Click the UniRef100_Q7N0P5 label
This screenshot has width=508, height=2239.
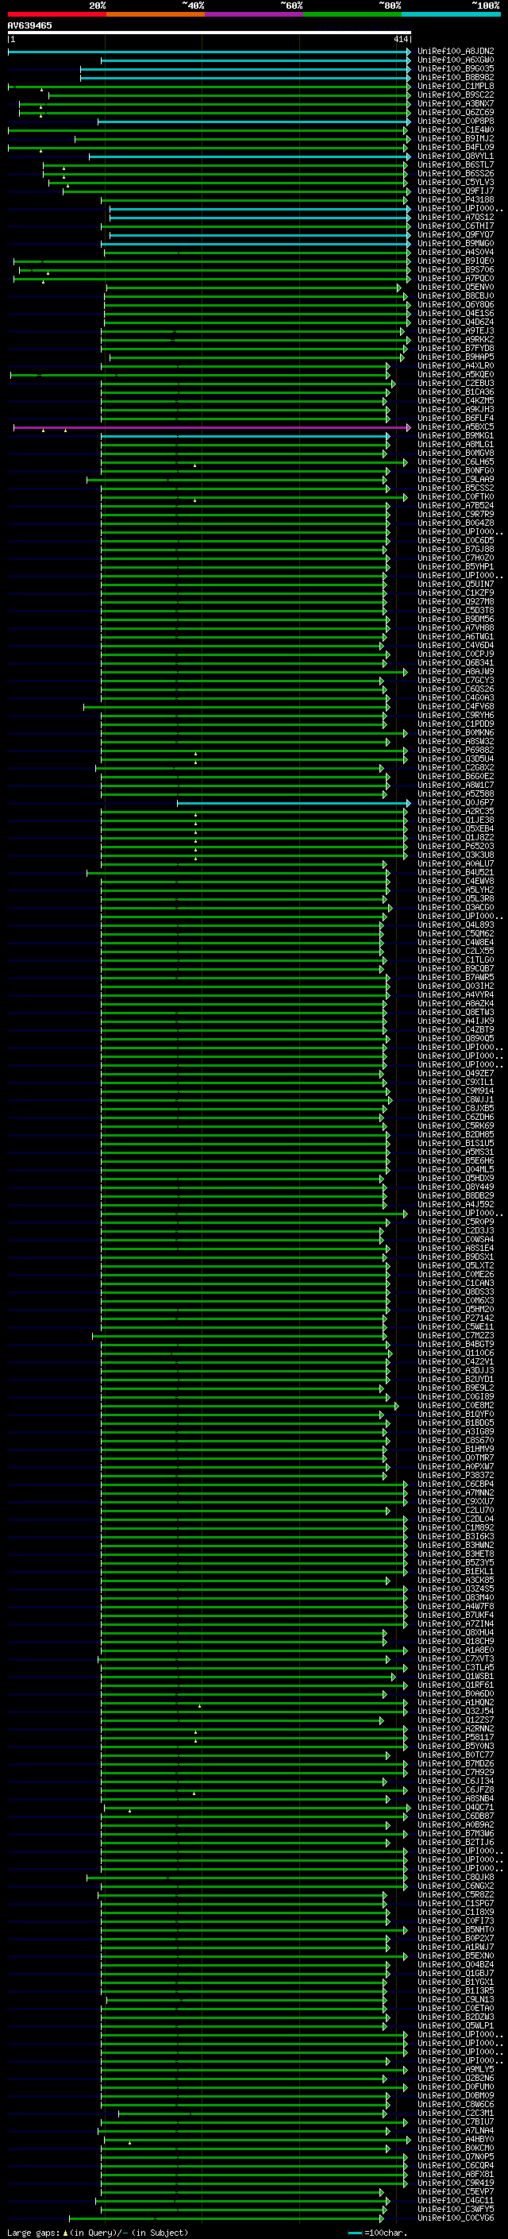pyautogui.click(x=456, y=2157)
